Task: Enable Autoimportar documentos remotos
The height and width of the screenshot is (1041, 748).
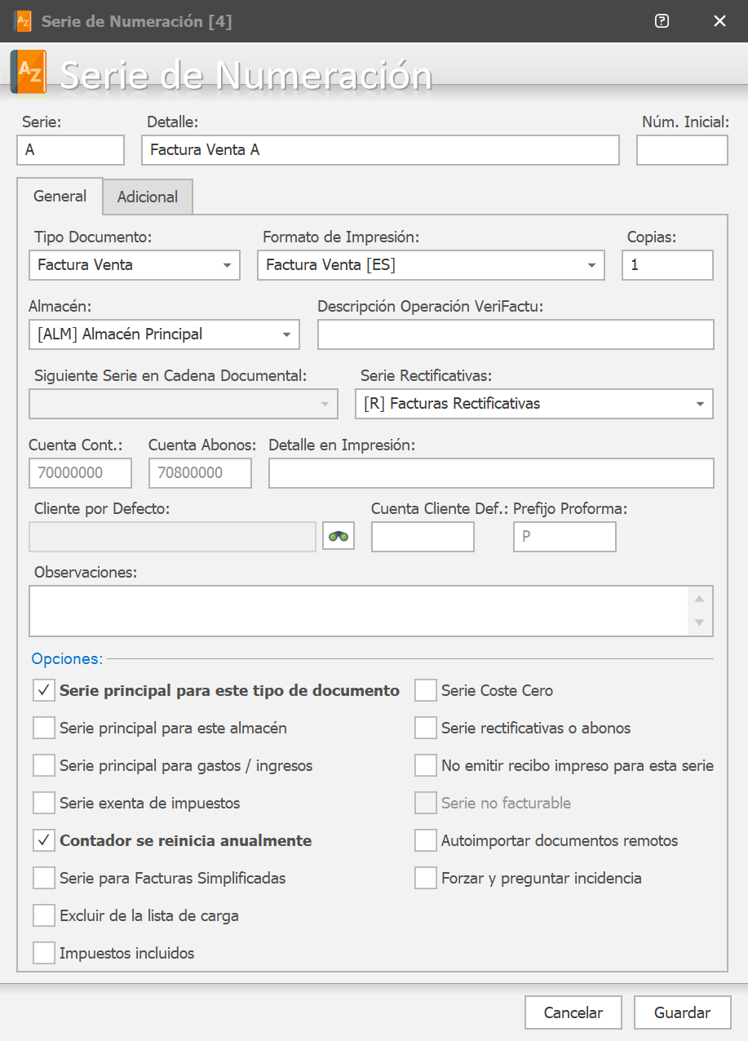Action: 426,840
